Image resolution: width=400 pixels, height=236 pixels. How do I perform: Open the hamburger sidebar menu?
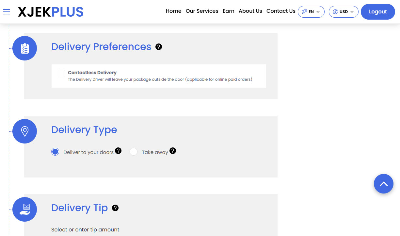7,11
